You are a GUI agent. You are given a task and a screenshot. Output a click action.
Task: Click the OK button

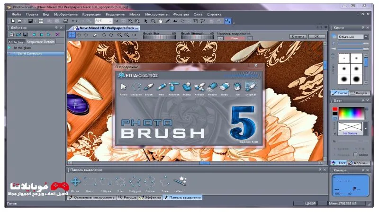316,36
